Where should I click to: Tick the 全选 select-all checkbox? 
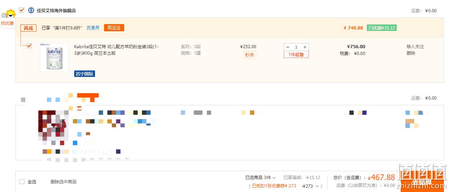tap(22, 182)
